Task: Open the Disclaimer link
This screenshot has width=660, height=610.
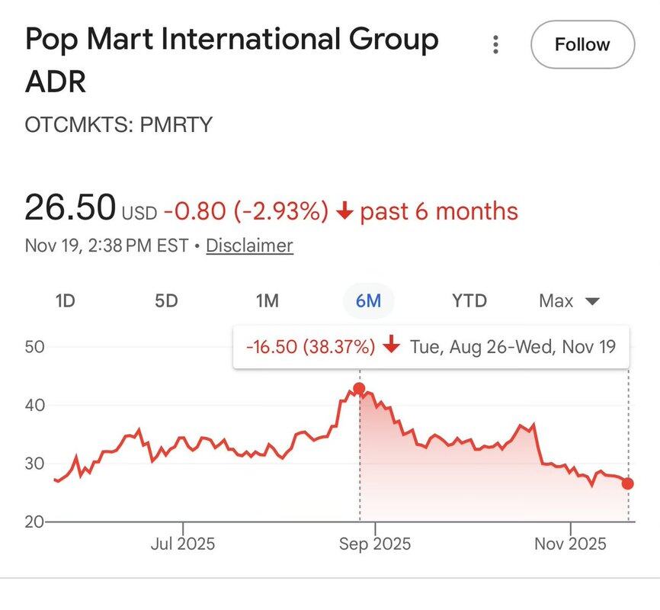Action: pyautogui.click(x=249, y=246)
